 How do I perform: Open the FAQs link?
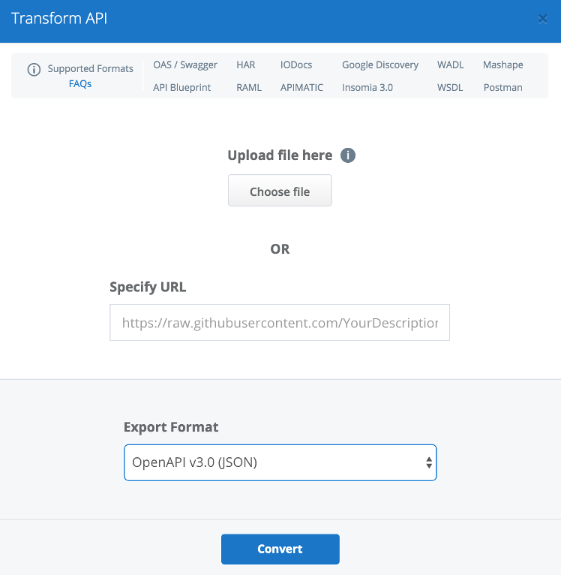tap(80, 84)
